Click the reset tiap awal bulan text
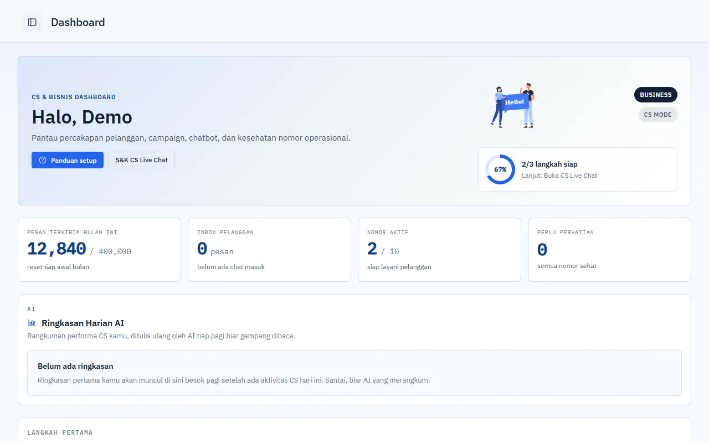Image resolution: width=709 pixels, height=443 pixels. (58, 267)
